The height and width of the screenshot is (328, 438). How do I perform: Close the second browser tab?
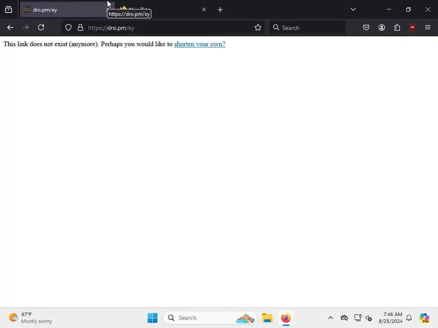click(204, 10)
